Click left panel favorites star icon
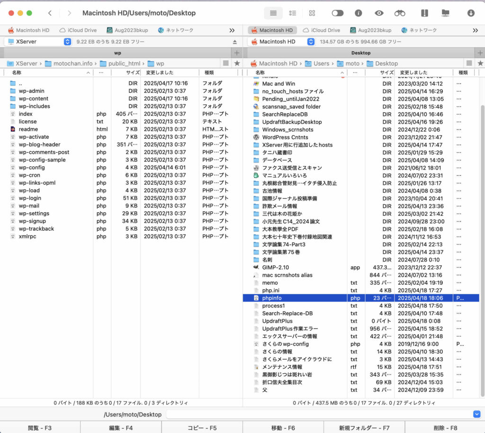Viewport: 485px width, 433px height. [x=237, y=63]
